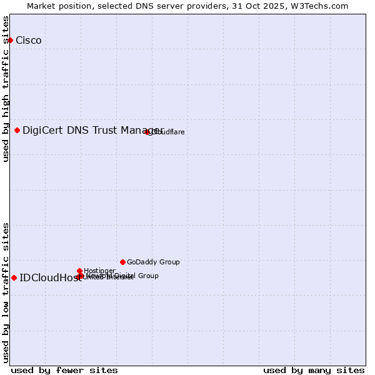Click the 'used by many sites' axis label
This screenshot has width=375, height=375.
pos(314,370)
